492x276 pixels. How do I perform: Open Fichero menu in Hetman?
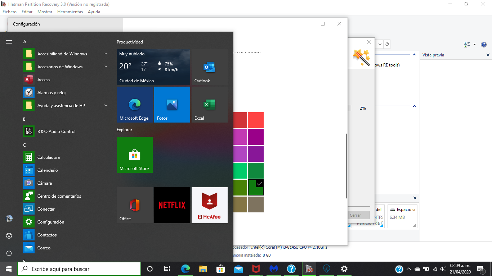[x=9, y=12]
